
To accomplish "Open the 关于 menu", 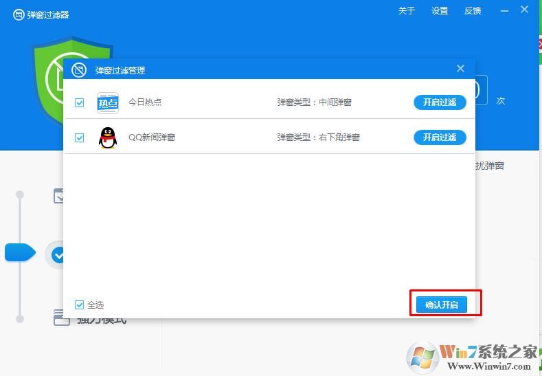I will [407, 11].
